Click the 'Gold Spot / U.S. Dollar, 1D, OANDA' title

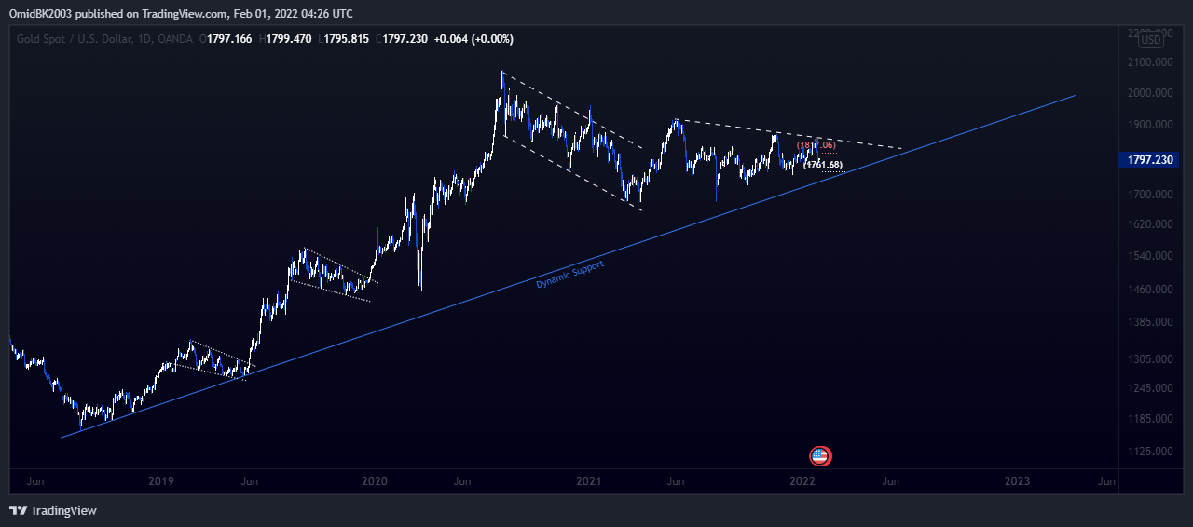coord(104,39)
